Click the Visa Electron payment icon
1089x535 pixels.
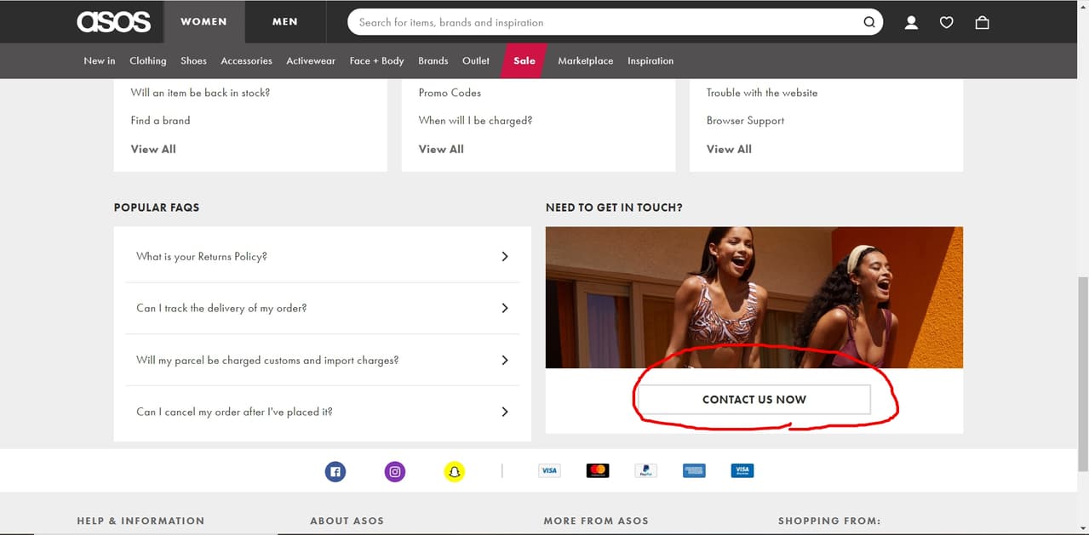(742, 470)
